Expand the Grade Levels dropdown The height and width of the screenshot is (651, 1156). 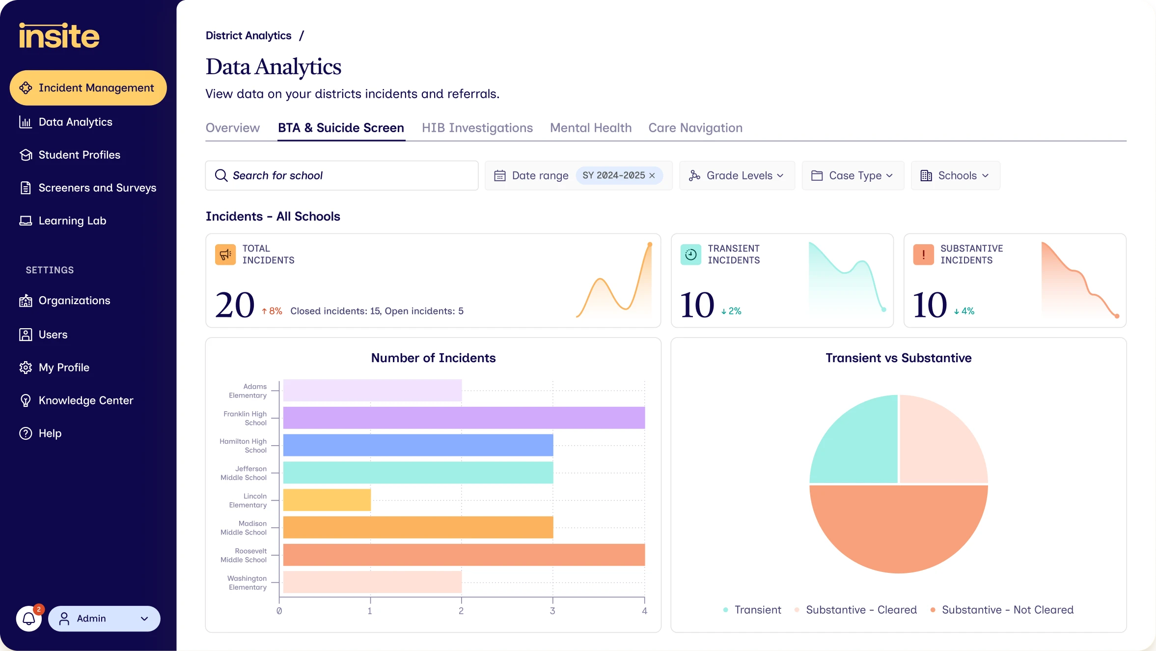(737, 175)
